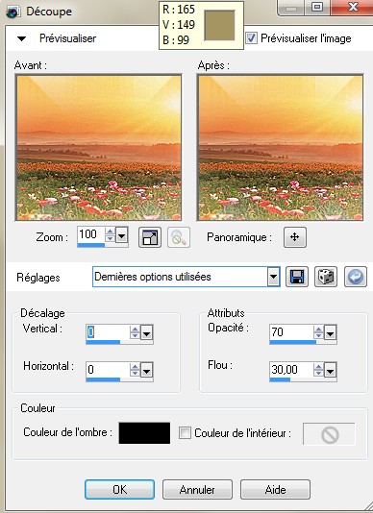Open the Opacité slider dropdown arrow
The height and width of the screenshot is (513, 373).
[331, 333]
